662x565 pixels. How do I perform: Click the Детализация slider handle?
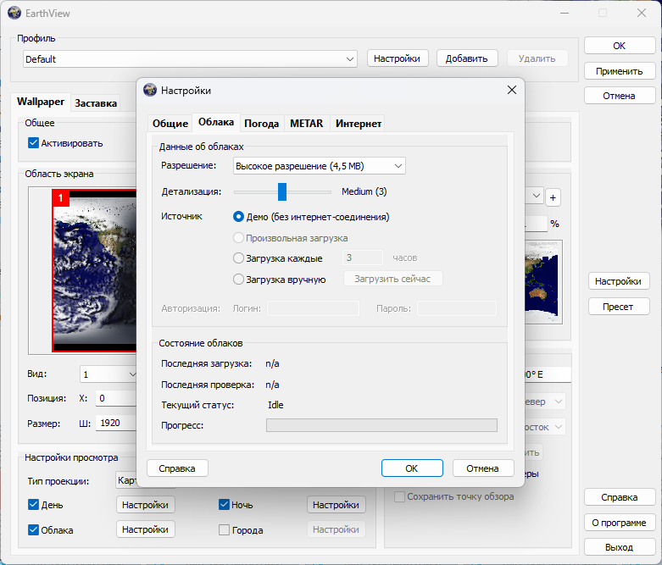[282, 191]
